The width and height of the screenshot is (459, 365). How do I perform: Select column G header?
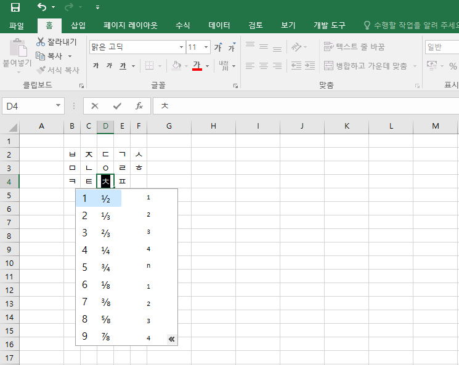point(169,126)
